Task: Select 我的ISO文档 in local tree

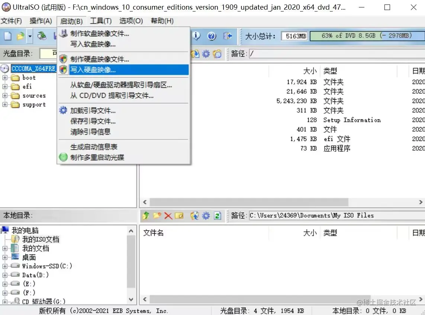Action: (x=41, y=240)
